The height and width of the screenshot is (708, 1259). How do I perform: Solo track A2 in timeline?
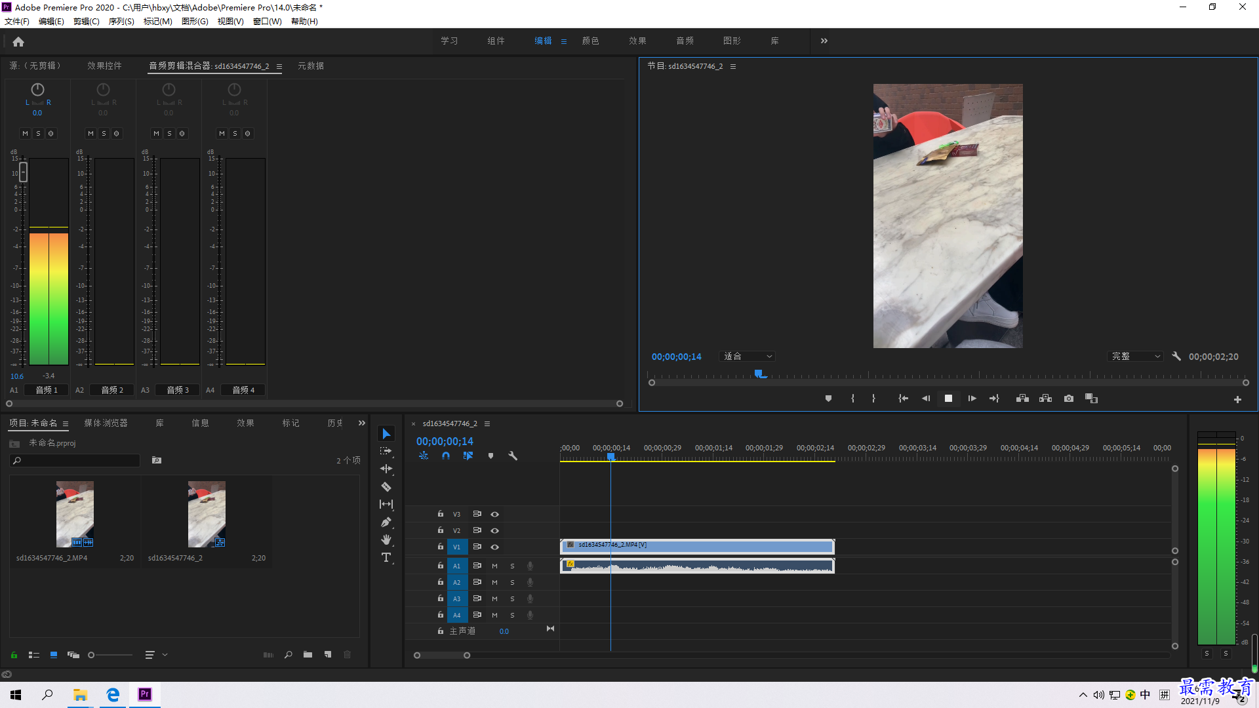coord(513,582)
